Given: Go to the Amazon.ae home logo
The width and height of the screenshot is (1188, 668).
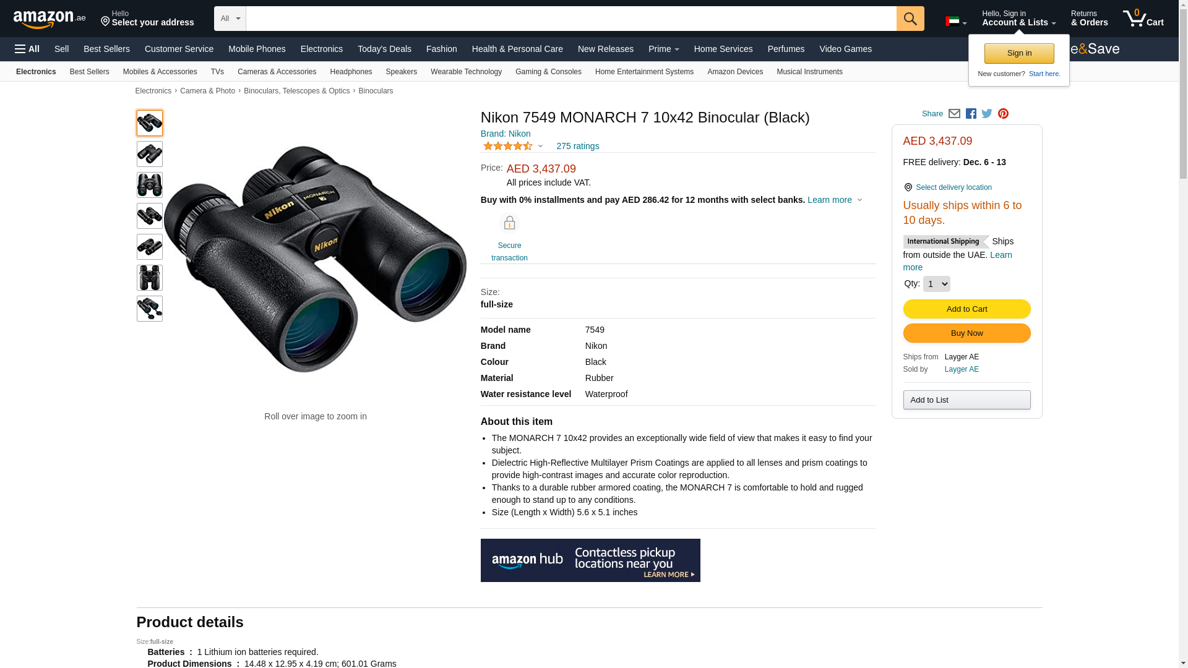Looking at the screenshot, I should (x=49, y=19).
